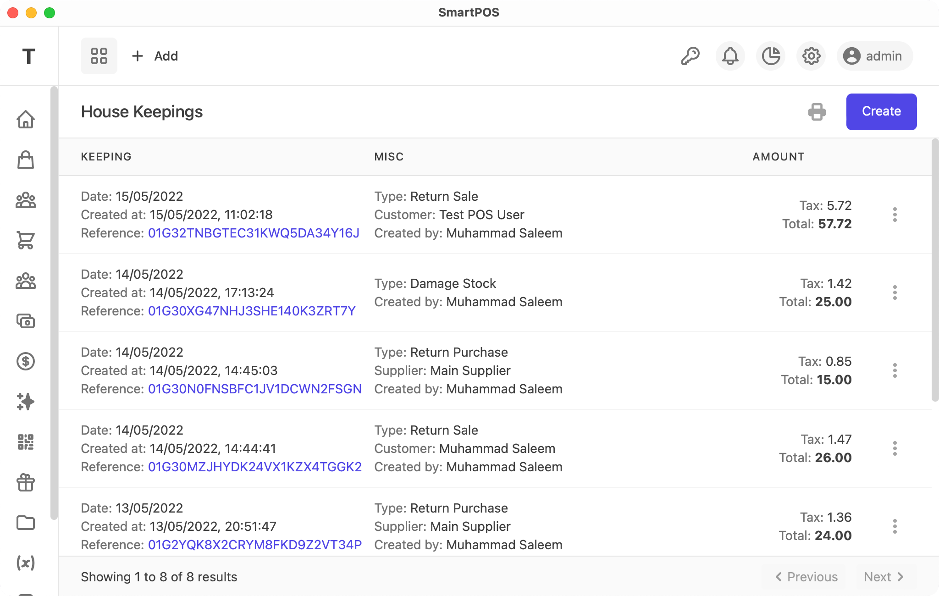939x596 pixels.
Task: Open the admin user menu
Action: pos(874,56)
